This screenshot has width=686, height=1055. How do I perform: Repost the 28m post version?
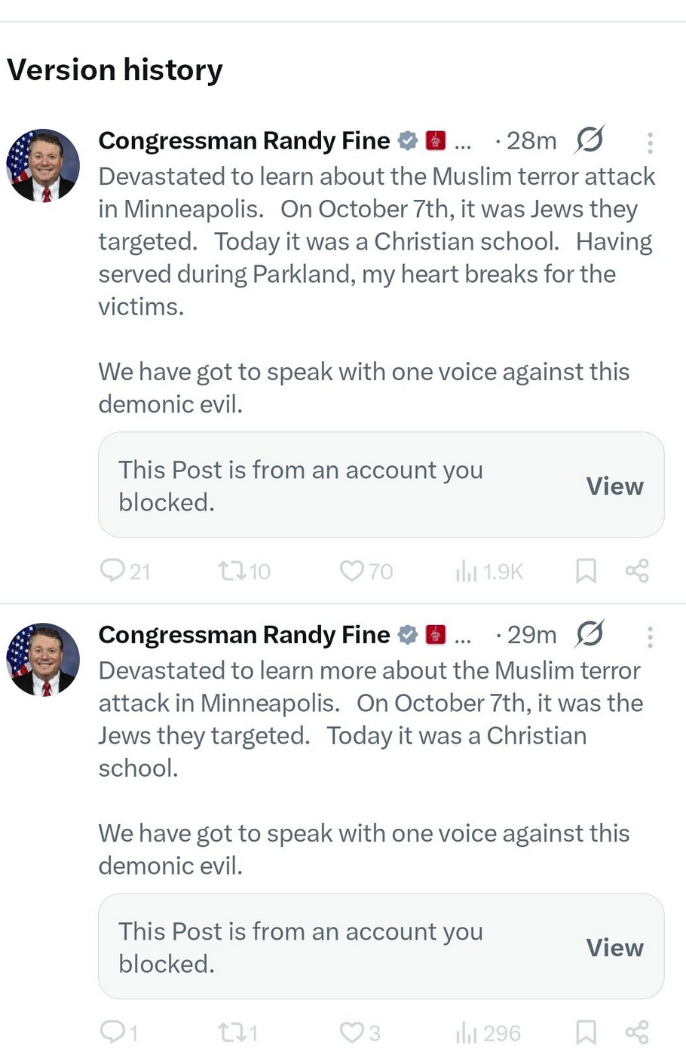[232, 570]
